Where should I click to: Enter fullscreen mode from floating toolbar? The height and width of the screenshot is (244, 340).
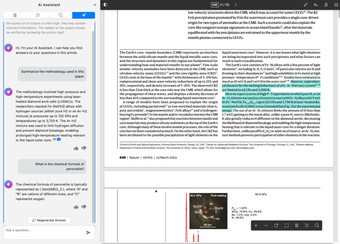(287, 225)
